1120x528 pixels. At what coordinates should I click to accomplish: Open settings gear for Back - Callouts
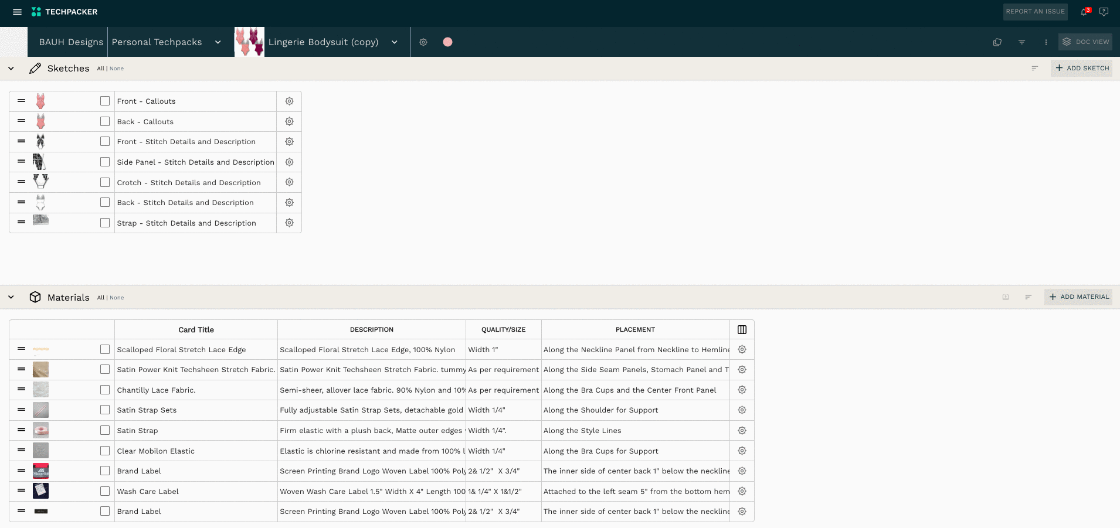tap(289, 121)
